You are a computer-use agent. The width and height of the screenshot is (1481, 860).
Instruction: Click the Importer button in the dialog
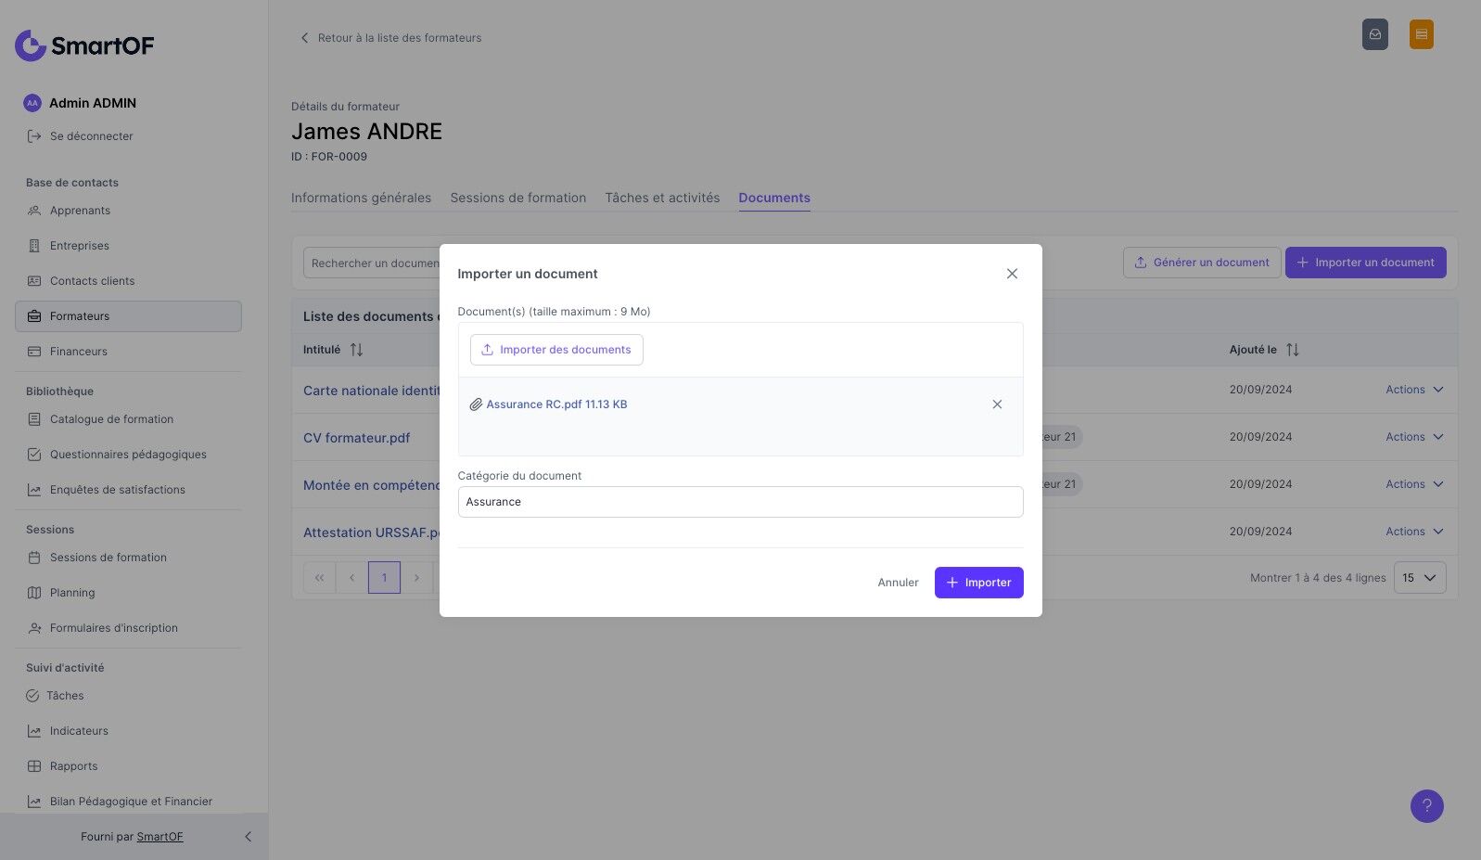(978, 583)
